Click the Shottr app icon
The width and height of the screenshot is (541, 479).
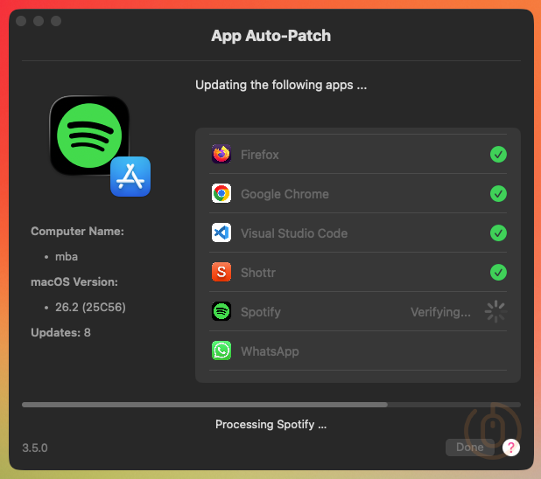click(221, 272)
